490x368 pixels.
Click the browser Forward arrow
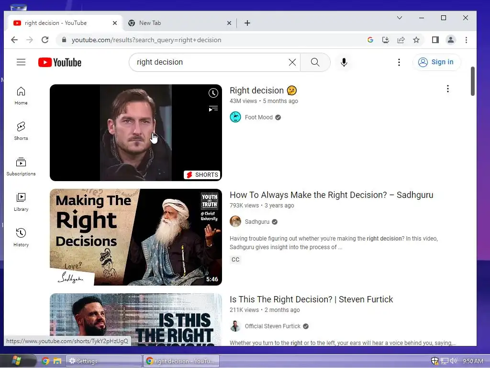coord(30,40)
